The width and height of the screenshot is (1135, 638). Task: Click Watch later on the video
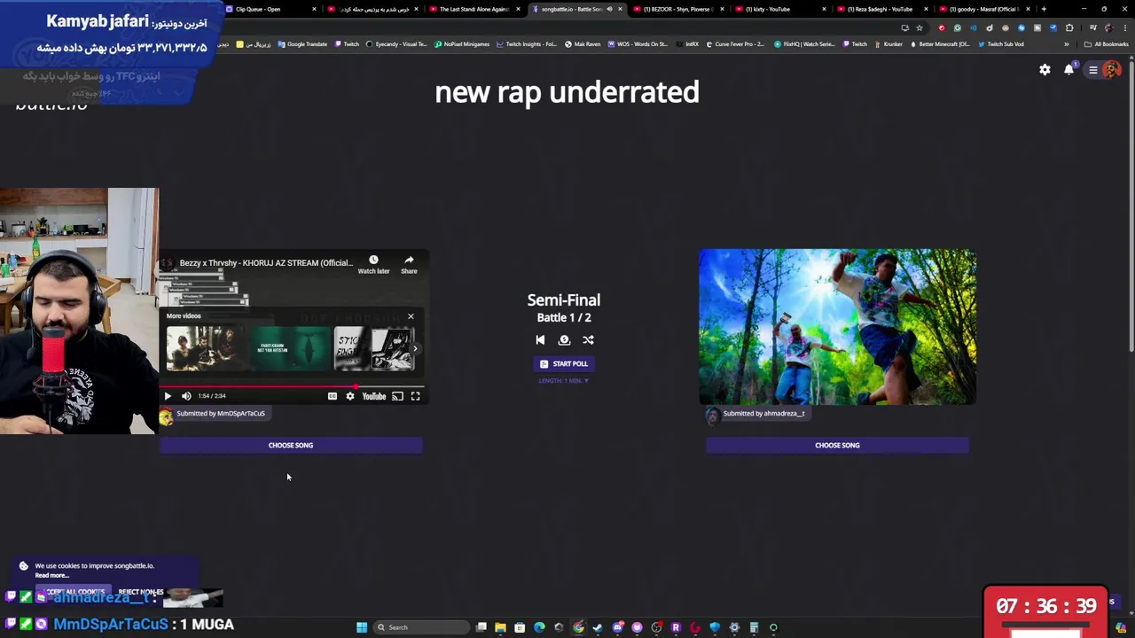click(x=373, y=264)
